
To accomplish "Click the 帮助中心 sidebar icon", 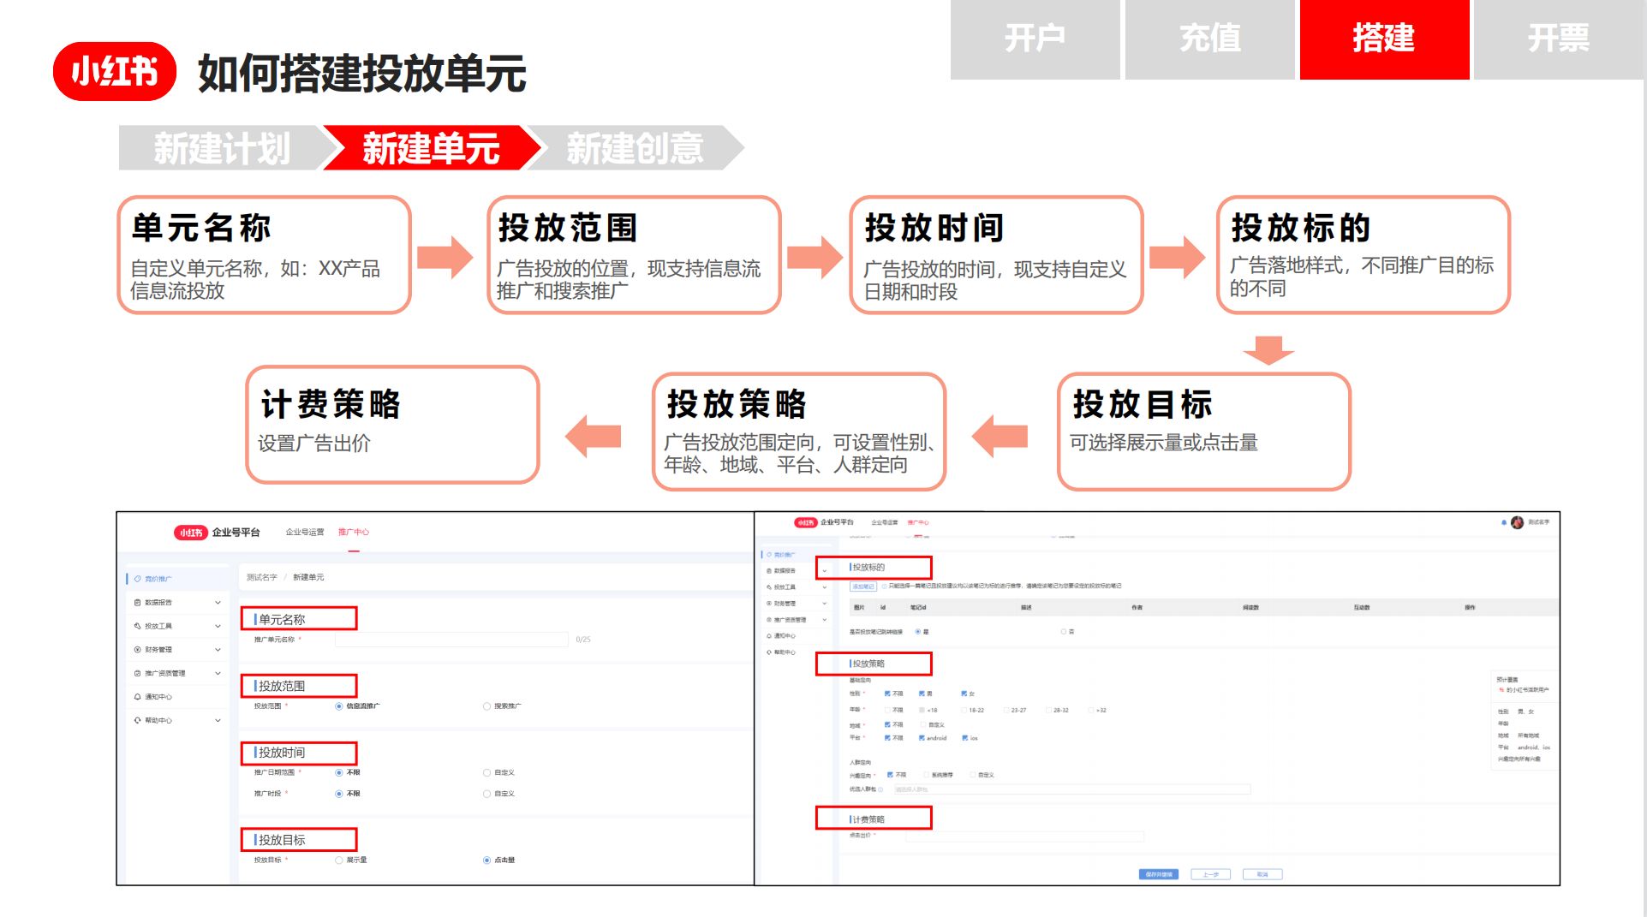I will (x=139, y=720).
